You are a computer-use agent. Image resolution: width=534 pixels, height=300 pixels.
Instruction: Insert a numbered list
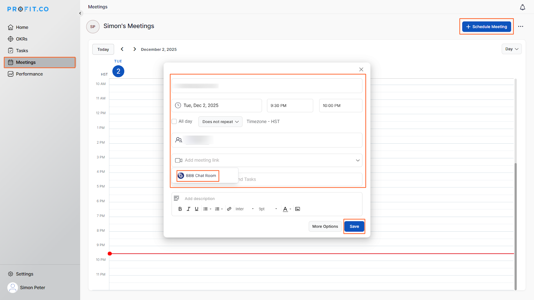click(x=217, y=209)
